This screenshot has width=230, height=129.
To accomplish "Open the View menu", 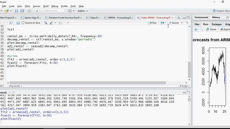I will coord(19,6).
